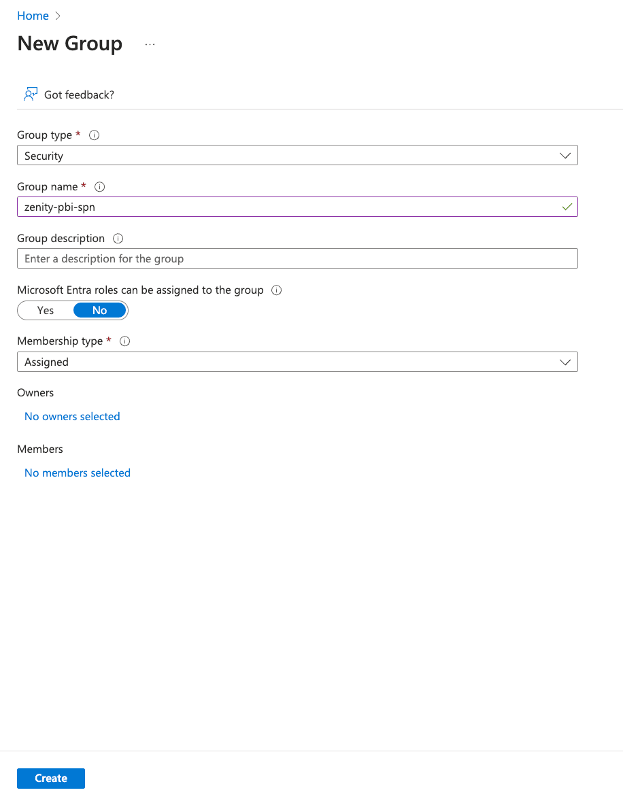Click the Members section label
The image size is (623, 803).
[x=40, y=449]
